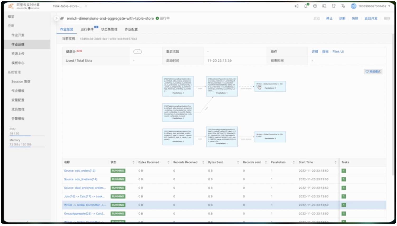The height and width of the screenshot is (226, 397).
Task: Open the notifications bell icon
Action: click(306, 6)
